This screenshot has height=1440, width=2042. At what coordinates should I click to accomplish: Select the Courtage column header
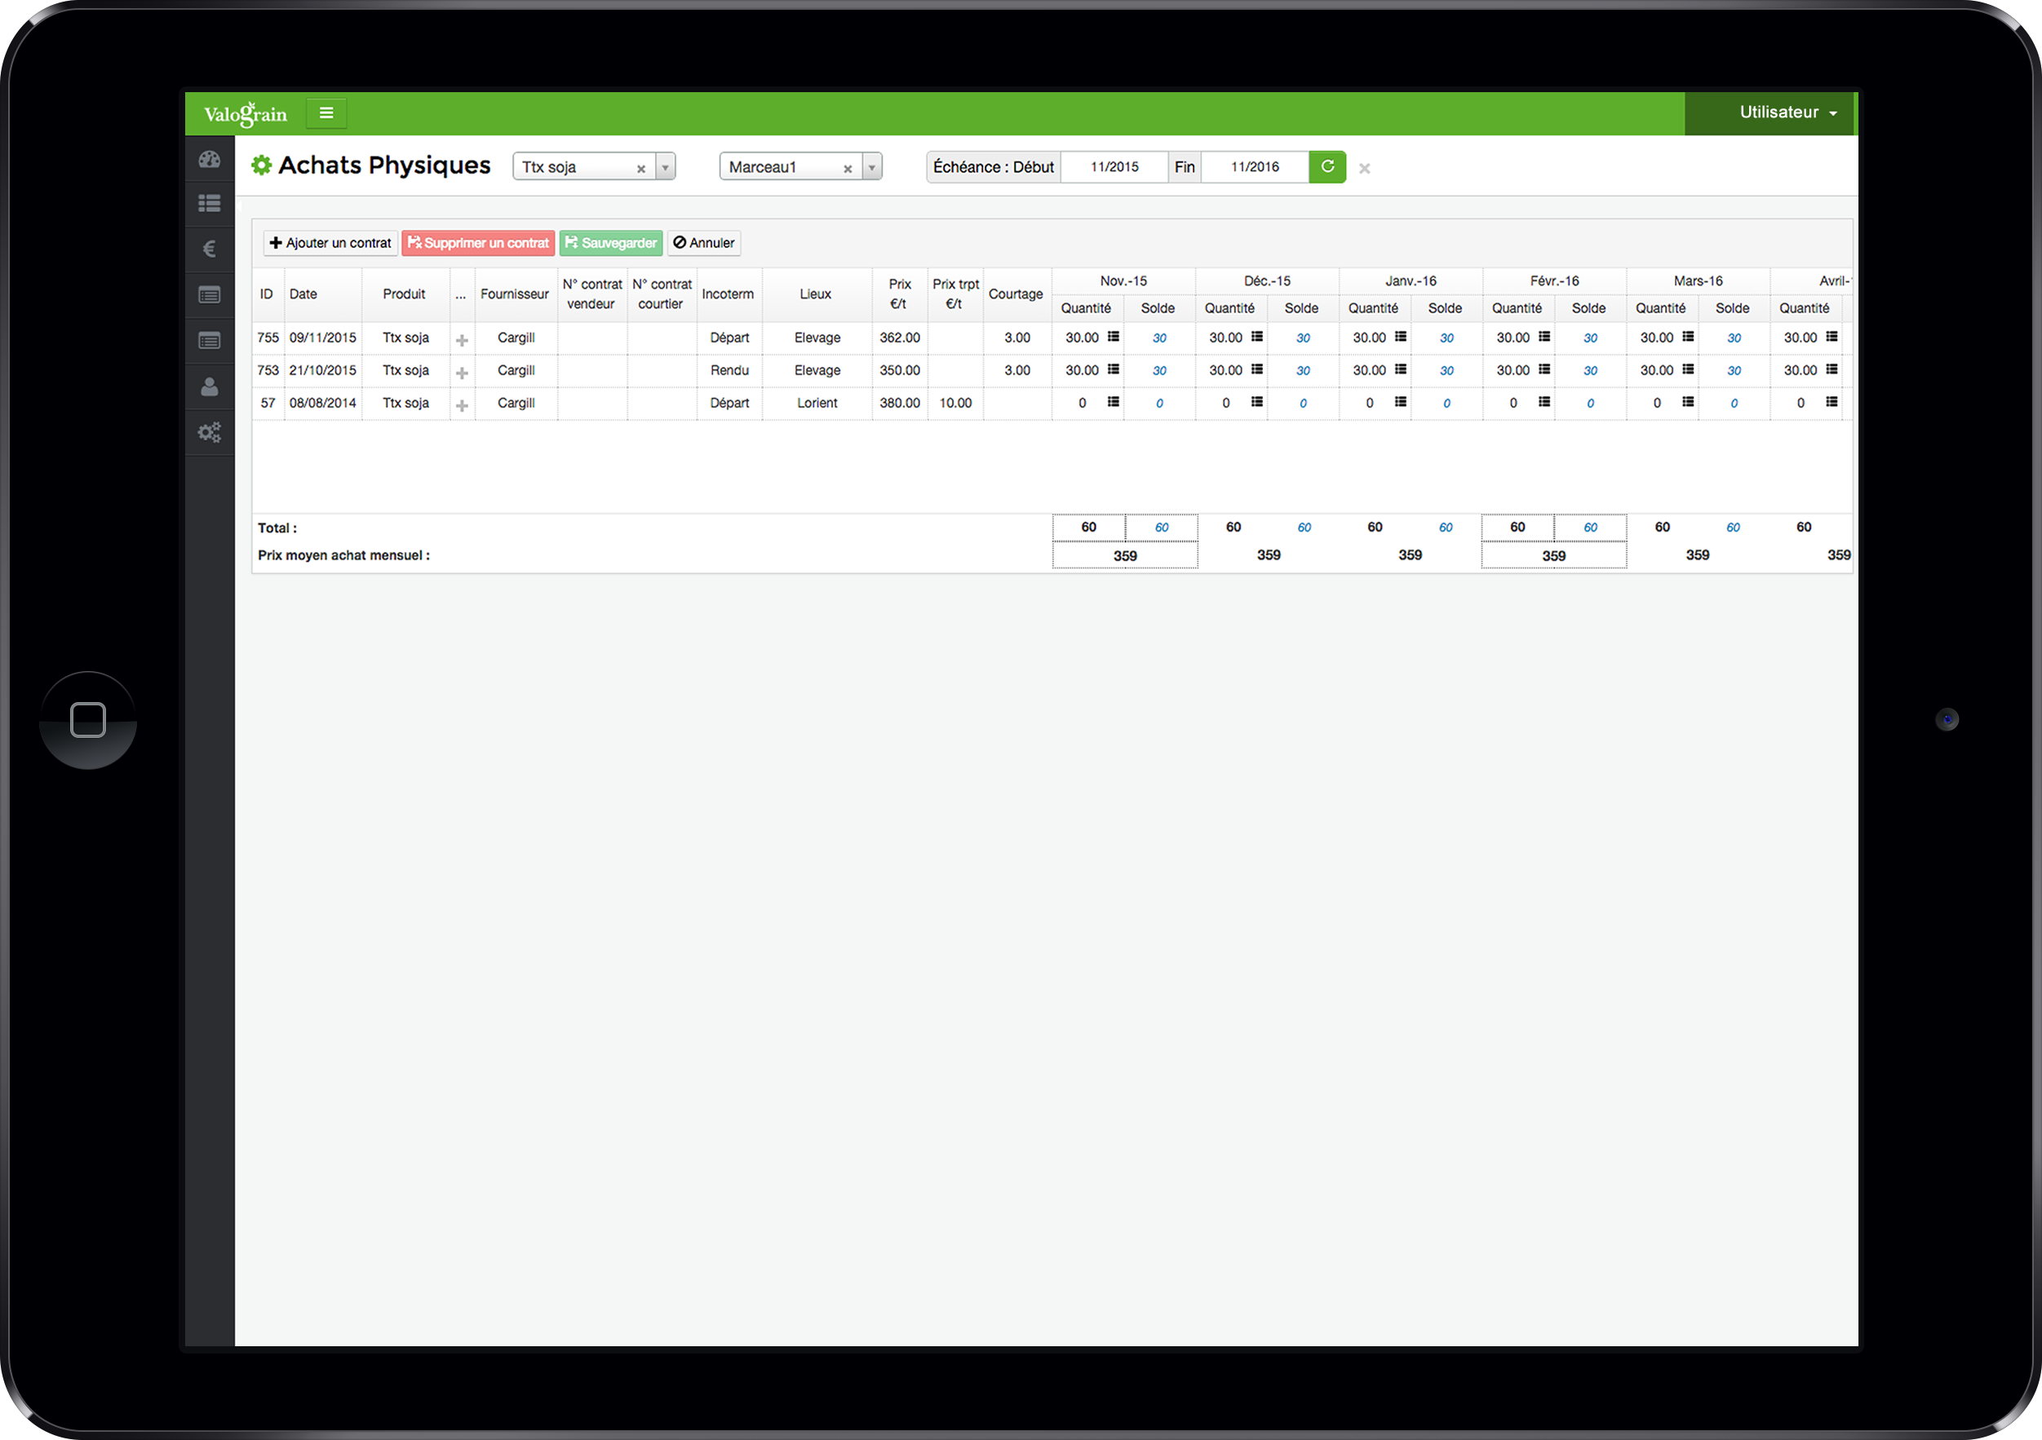(x=1016, y=294)
